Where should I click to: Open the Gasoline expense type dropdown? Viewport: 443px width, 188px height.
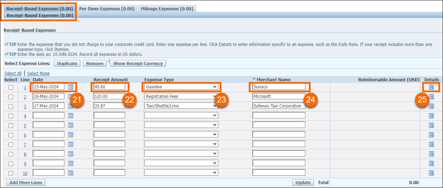click(x=181, y=87)
